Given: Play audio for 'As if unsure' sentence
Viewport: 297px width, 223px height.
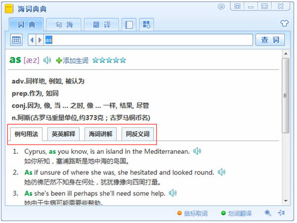Looking at the screenshot, I should 221,172.
